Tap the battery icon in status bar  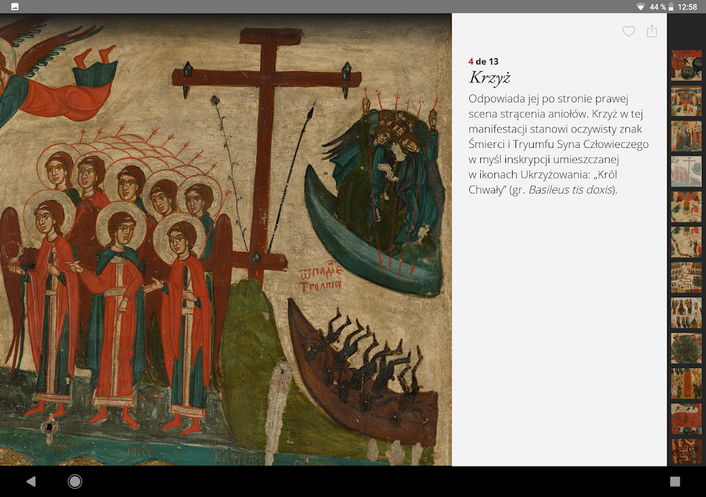[670, 7]
